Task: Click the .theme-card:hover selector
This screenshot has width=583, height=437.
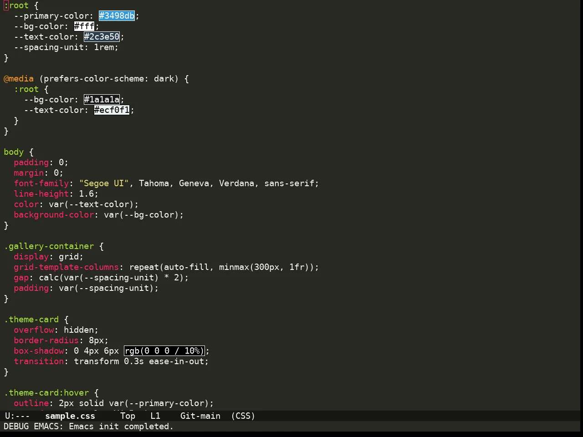Action: 46,393
